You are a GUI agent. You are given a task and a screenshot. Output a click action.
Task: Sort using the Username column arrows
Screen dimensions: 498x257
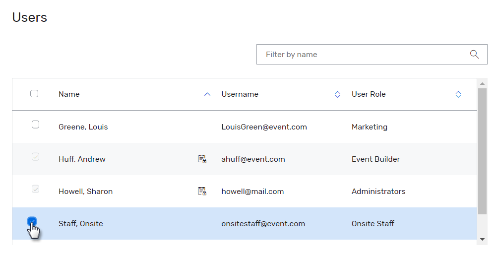pyautogui.click(x=337, y=94)
